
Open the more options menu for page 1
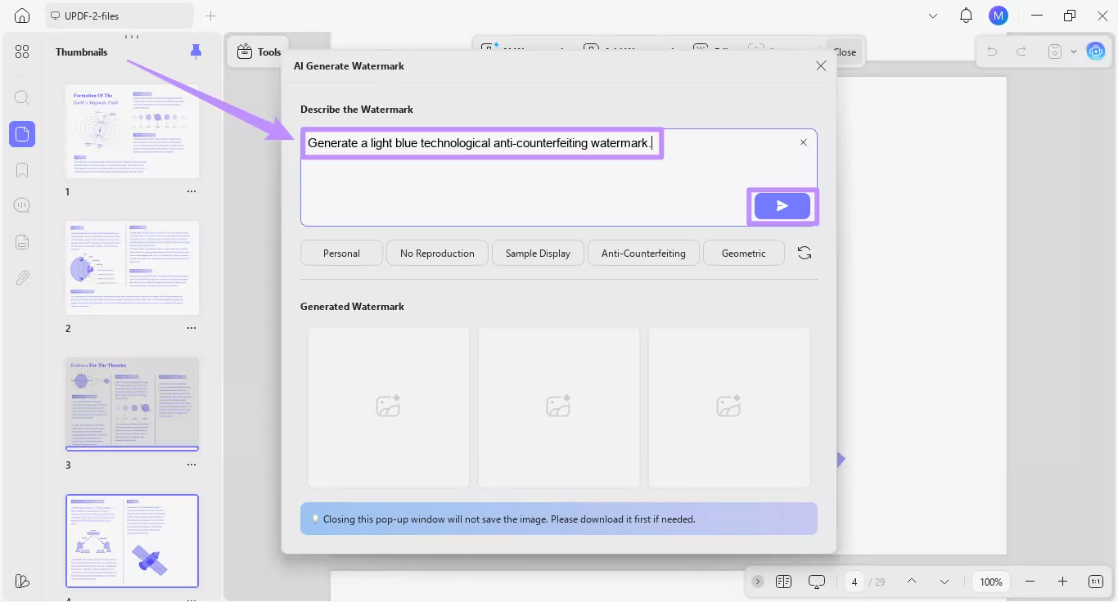coord(192,191)
